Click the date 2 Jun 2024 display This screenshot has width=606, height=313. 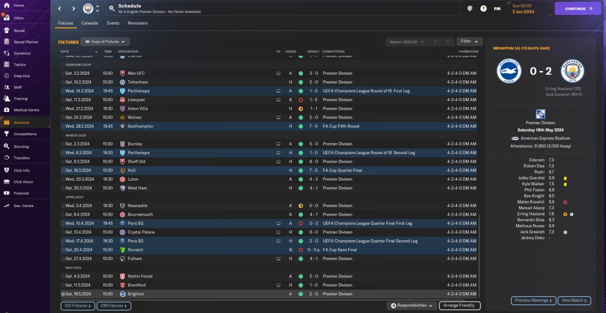pos(523,12)
